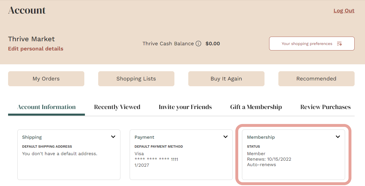Click Buy It Again
365x186 pixels.
click(x=226, y=78)
